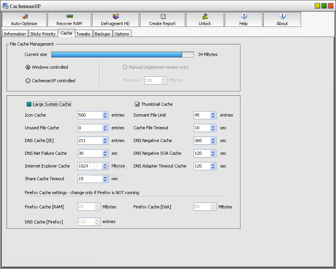The image size is (336, 269).
Task: Decrease DNS Negative SOA Cache seconds
Action: point(213,155)
